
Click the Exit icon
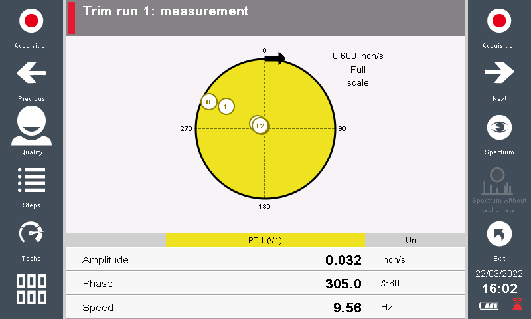[x=499, y=233]
